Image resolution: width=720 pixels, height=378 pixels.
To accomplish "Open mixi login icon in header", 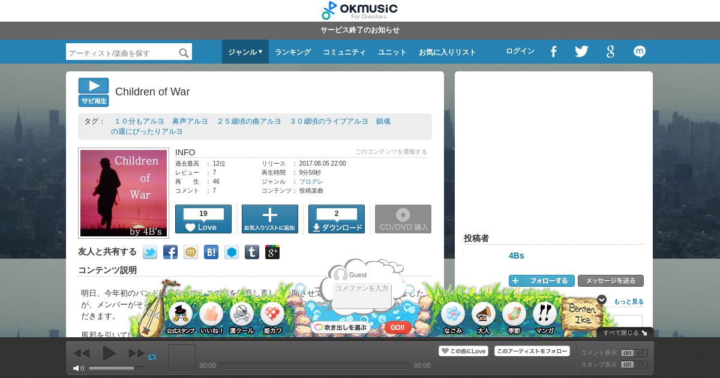I will pyautogui.click(x=640, y=52).
